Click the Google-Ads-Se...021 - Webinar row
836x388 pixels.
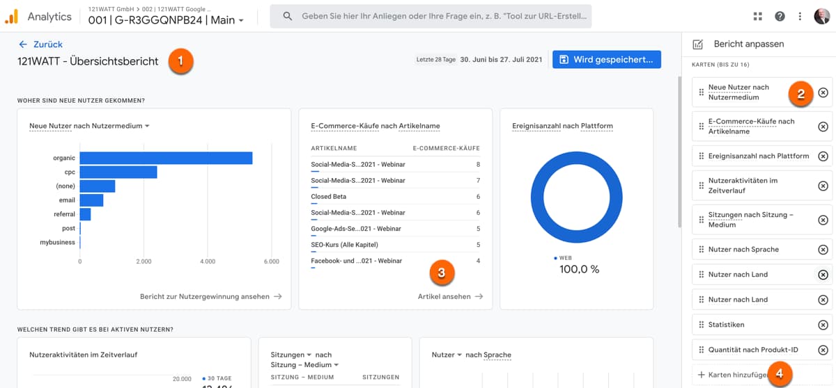[x=395, y=229]
